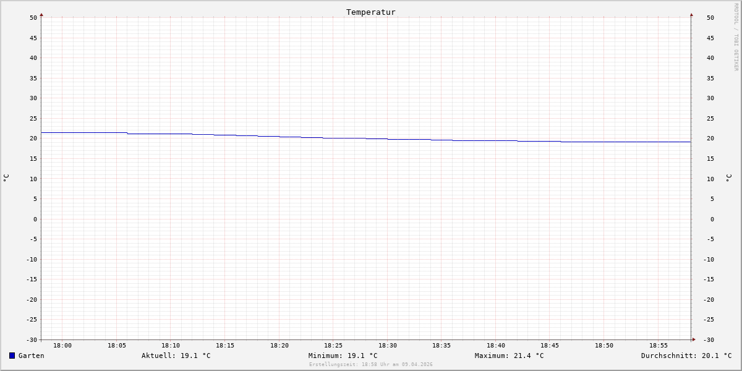This screenshot has height=371, width=742.
Task: Select the -15 label on right axis
Action: click(x=709, y=279)
